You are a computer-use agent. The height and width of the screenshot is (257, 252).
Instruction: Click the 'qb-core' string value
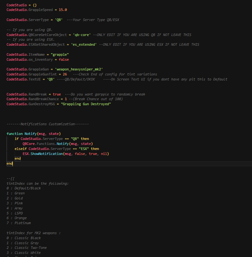pyautogui.click(x=82, y=35)
